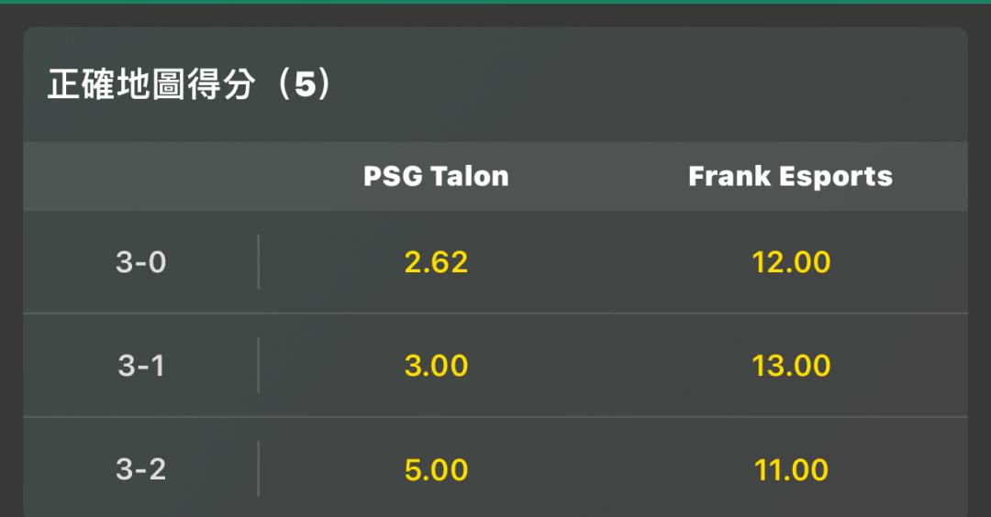Click the vertical divider beside 3-2
This screenshot has height=517, width=991.
tap(258, 469)
